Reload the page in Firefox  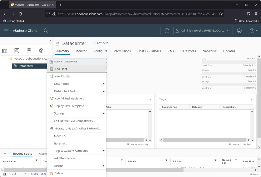point(20,14)
